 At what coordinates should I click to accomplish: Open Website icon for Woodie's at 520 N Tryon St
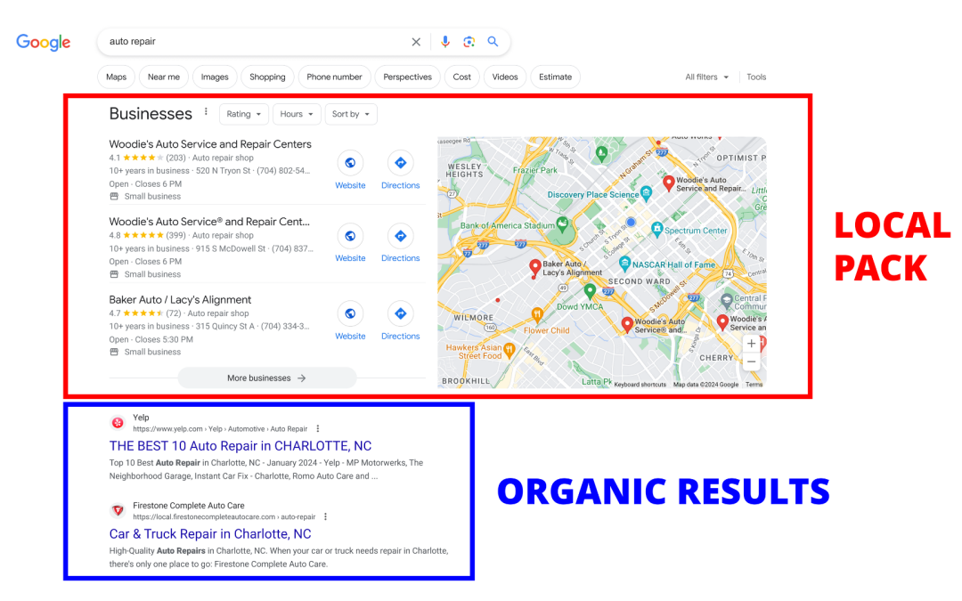click(x=350, y=163)
